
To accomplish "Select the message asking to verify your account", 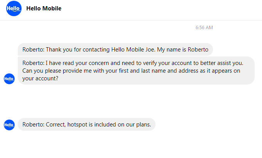I will pyautogui.click(x=136, y=71).
